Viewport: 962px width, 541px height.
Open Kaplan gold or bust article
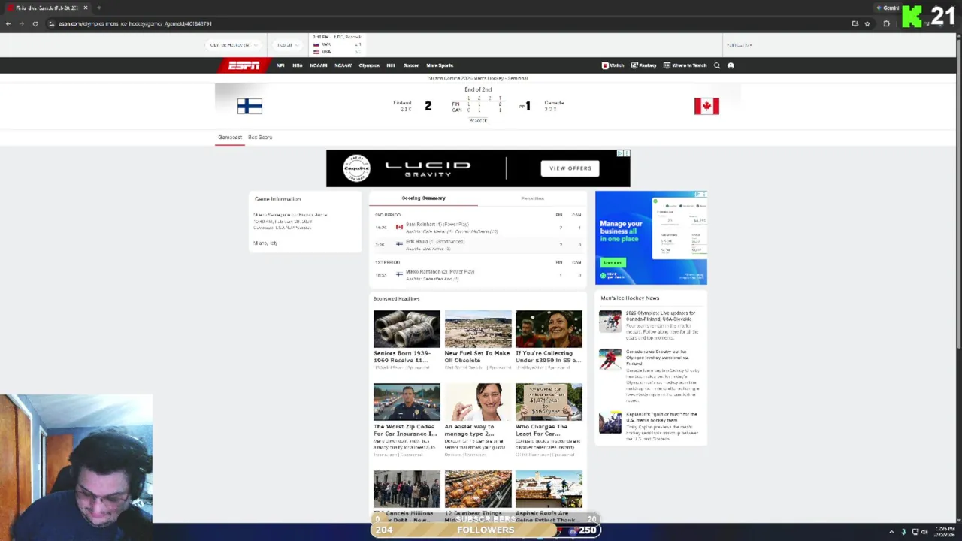click(651, 425)
